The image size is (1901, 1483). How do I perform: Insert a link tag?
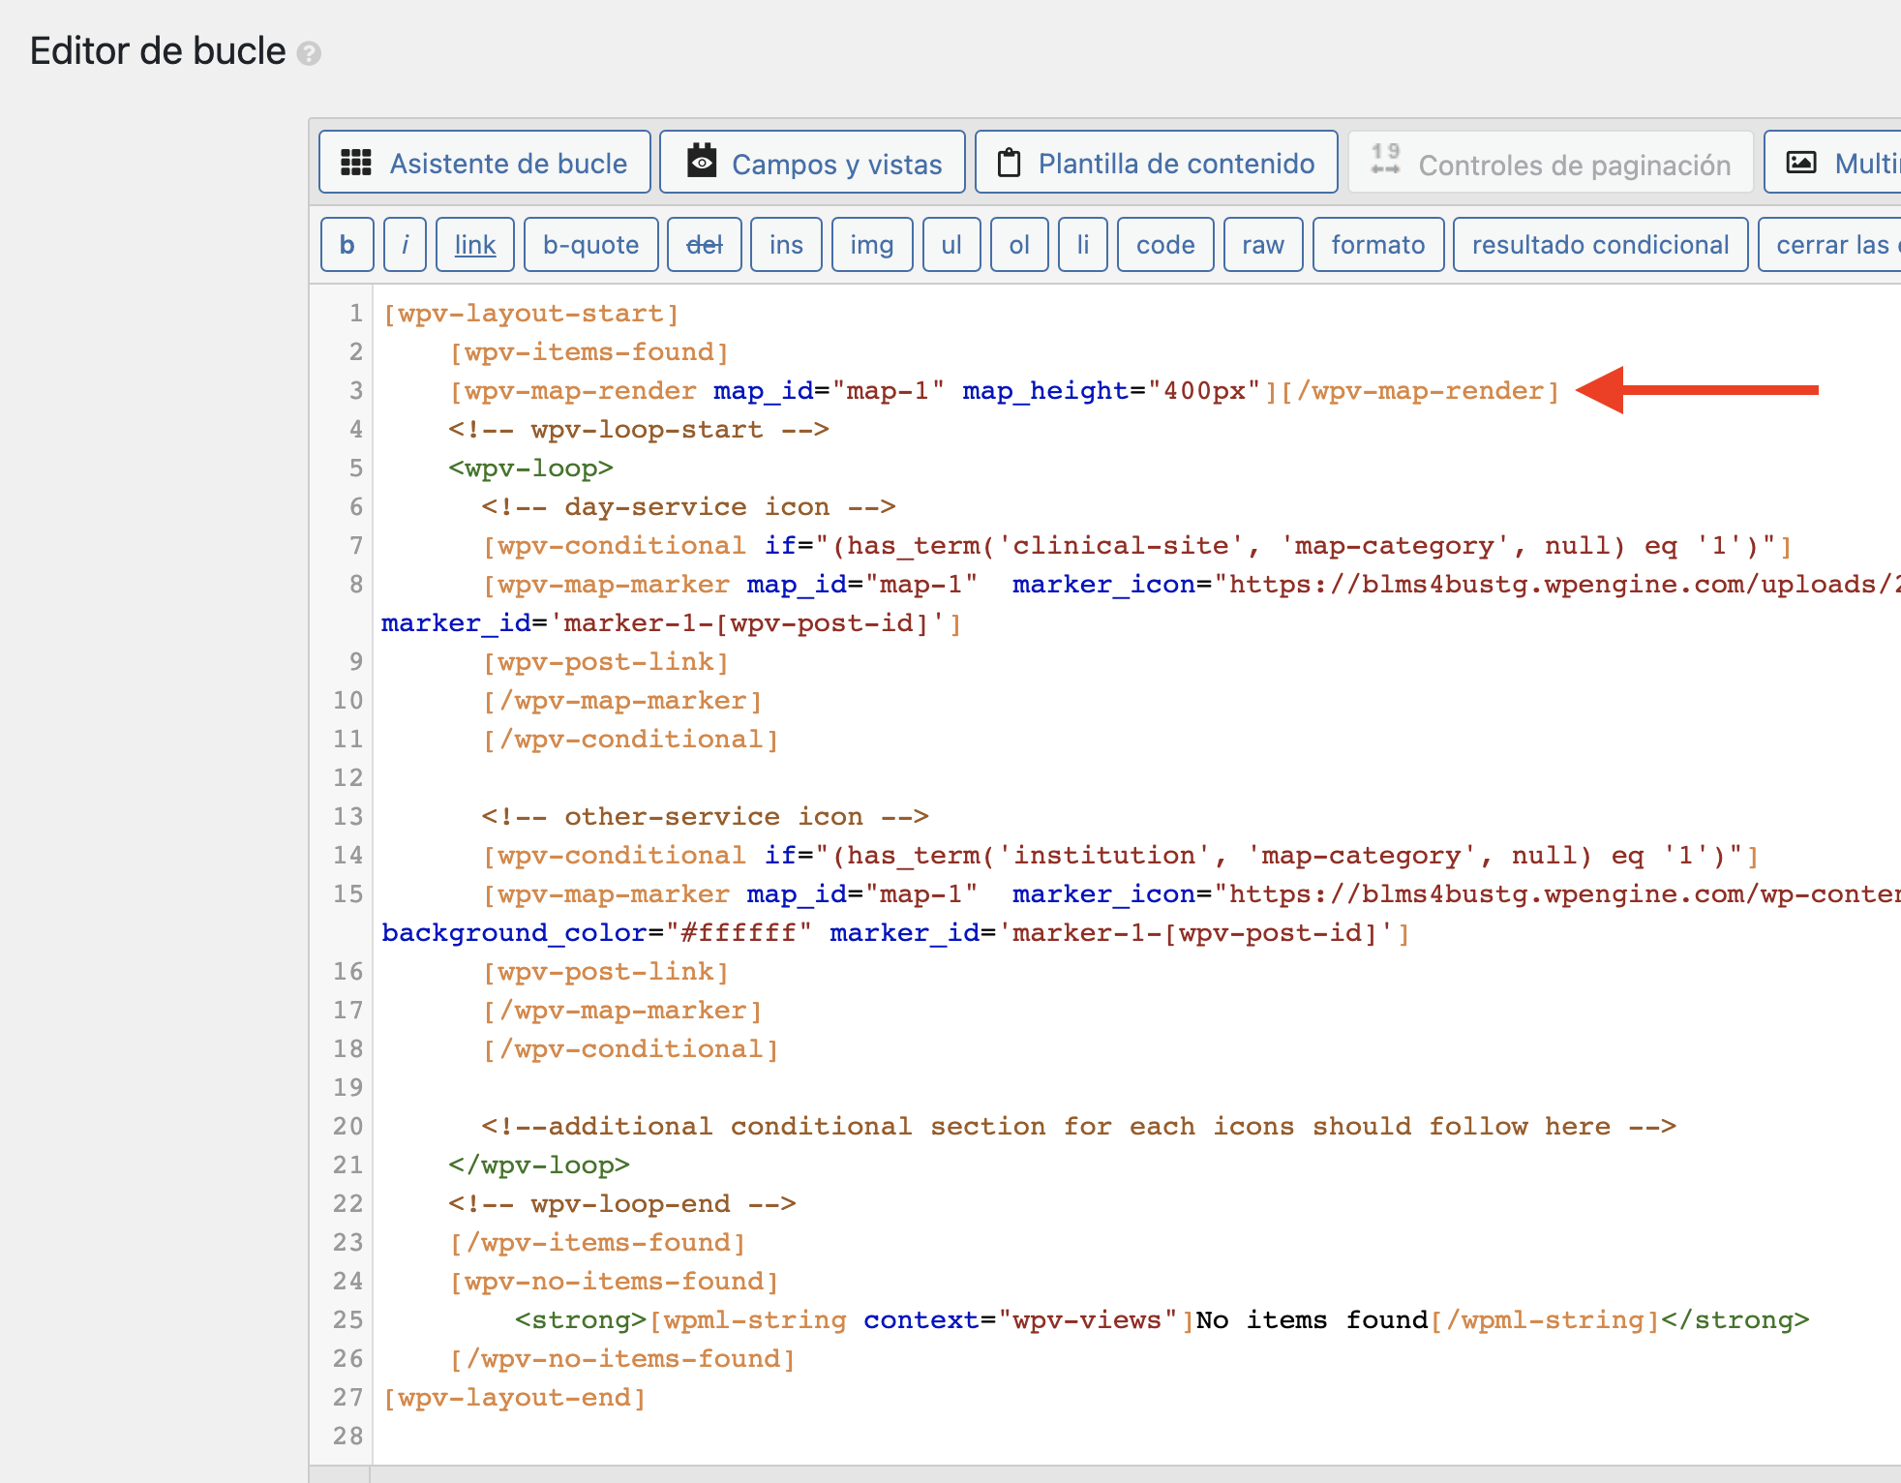click(x=475, y=245)
